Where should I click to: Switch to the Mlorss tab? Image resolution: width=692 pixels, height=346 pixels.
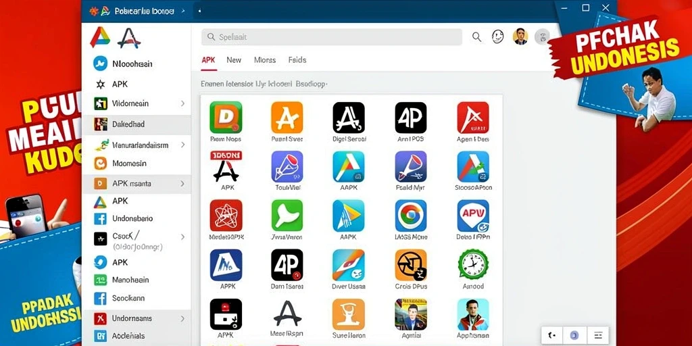265,60
